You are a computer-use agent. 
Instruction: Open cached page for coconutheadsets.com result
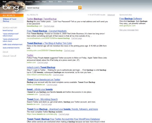point(77,38)
